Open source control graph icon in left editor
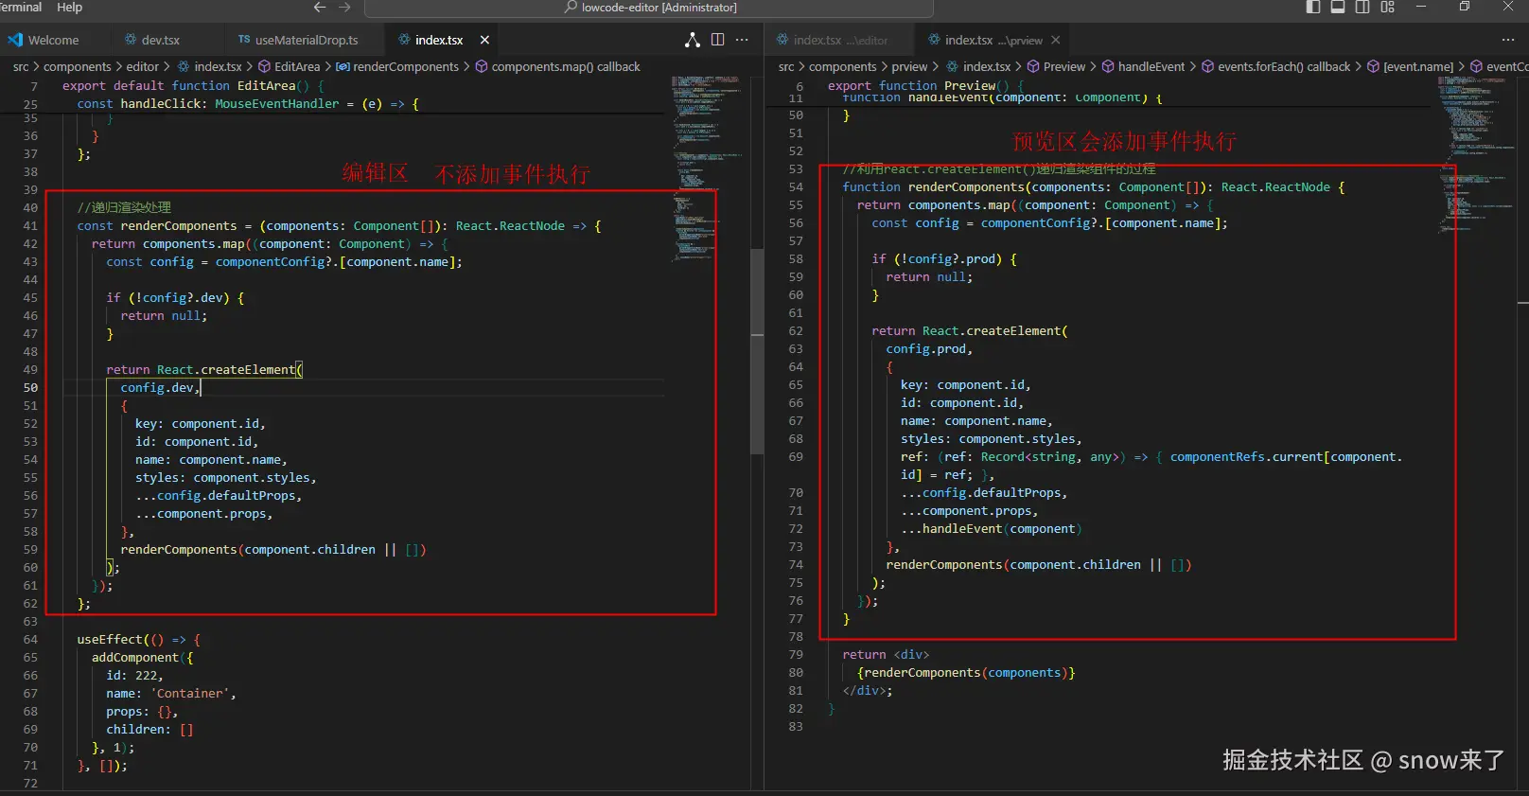 pyautogui.click(x=693, y=40)
